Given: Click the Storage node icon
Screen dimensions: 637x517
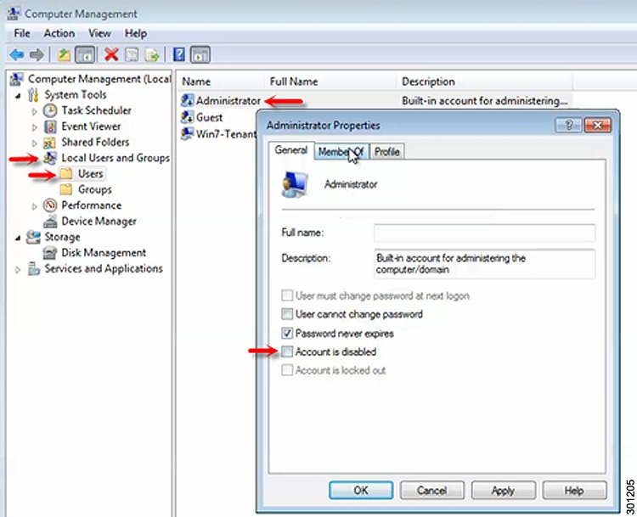Looking at the screenshot, I should tap(33, 237).
